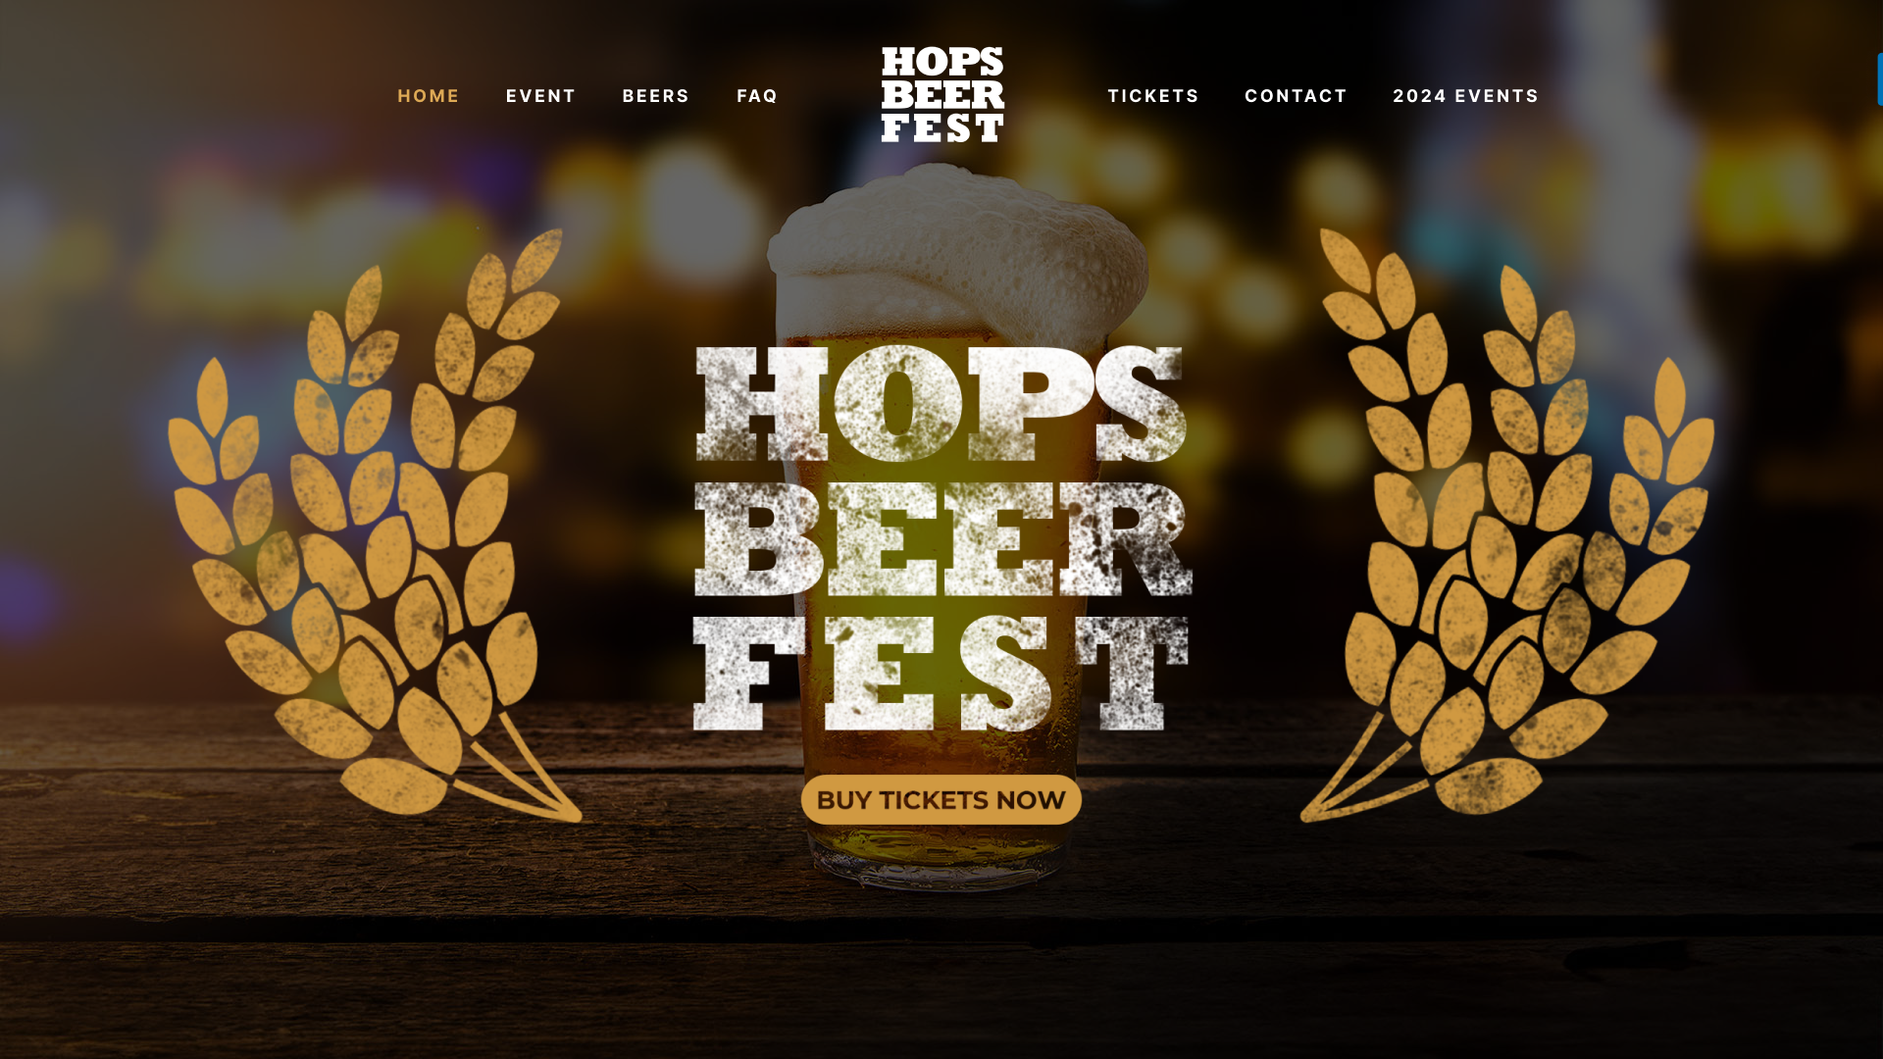
Task: Open the blue side tab at right edge
Action: pyautogui.click(x=1879, y=78)
